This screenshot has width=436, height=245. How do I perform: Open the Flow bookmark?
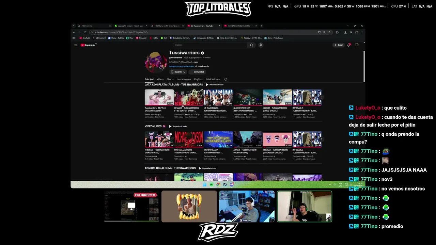(x=130, y=38)
